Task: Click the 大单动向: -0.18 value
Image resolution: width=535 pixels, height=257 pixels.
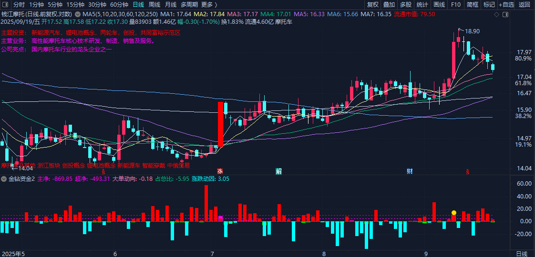Action: [133, 178]
